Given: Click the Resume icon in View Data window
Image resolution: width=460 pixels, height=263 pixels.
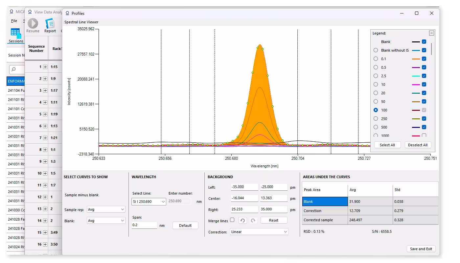Looking at the screenshot, I should click(x=33, y=23).
